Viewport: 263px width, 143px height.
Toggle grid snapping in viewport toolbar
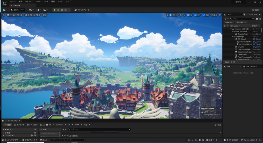(188, 15)
